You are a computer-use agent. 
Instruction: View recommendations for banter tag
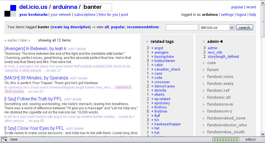[x=143, y=27]
